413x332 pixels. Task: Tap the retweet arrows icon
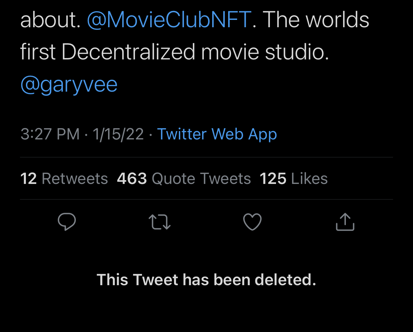click(x=160, y=222)
